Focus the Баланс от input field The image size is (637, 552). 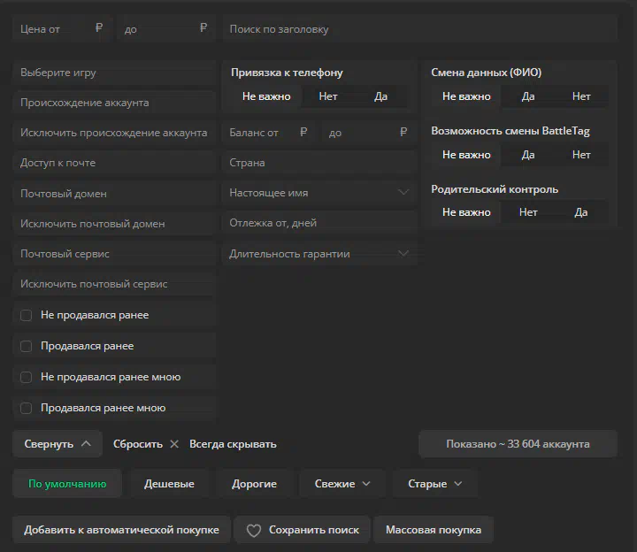268,133
